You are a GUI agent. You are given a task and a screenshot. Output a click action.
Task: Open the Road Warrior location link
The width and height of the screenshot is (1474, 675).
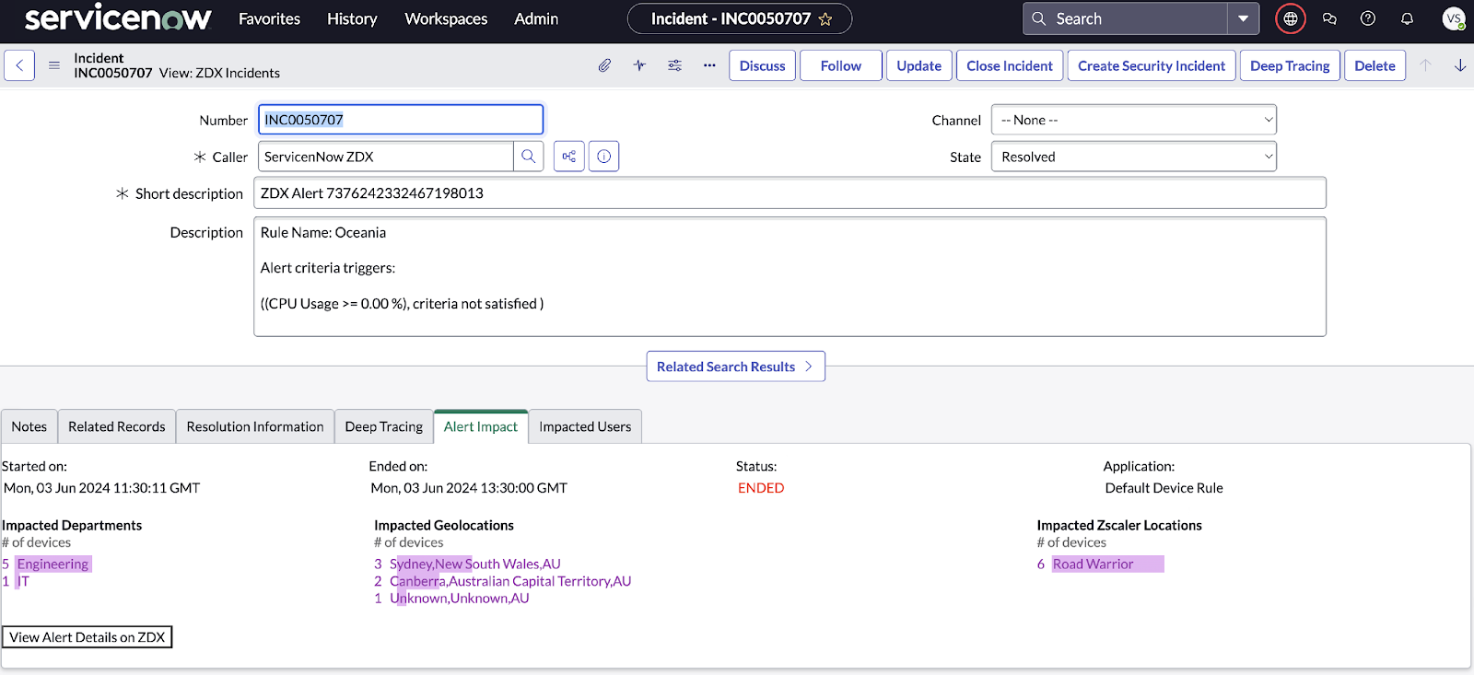coord(1093,564)
